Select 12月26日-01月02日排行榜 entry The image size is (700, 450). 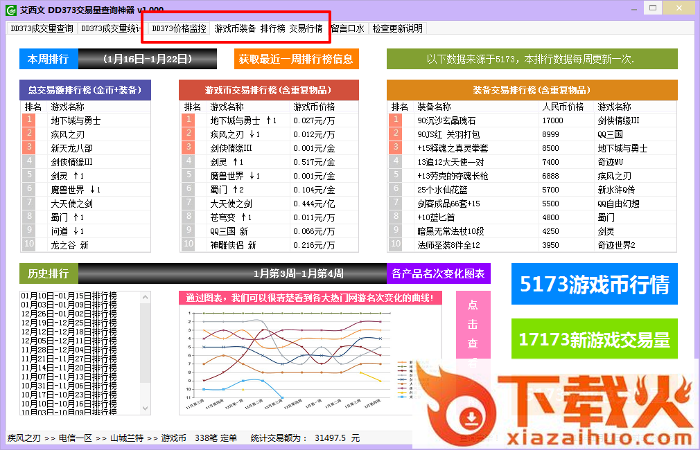pyautogui.click(x=69, y=314)
